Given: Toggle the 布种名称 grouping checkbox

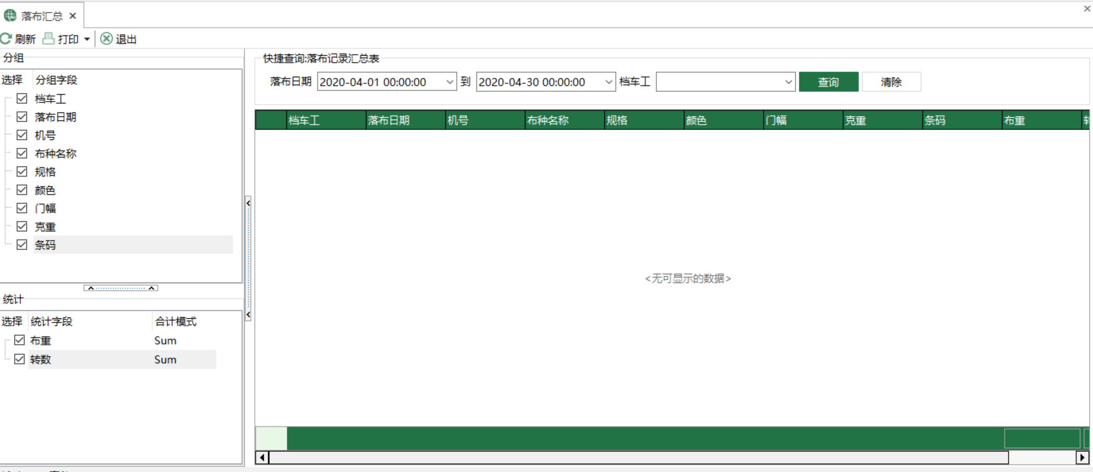Looking at the screenshot, I should point(22,153).
